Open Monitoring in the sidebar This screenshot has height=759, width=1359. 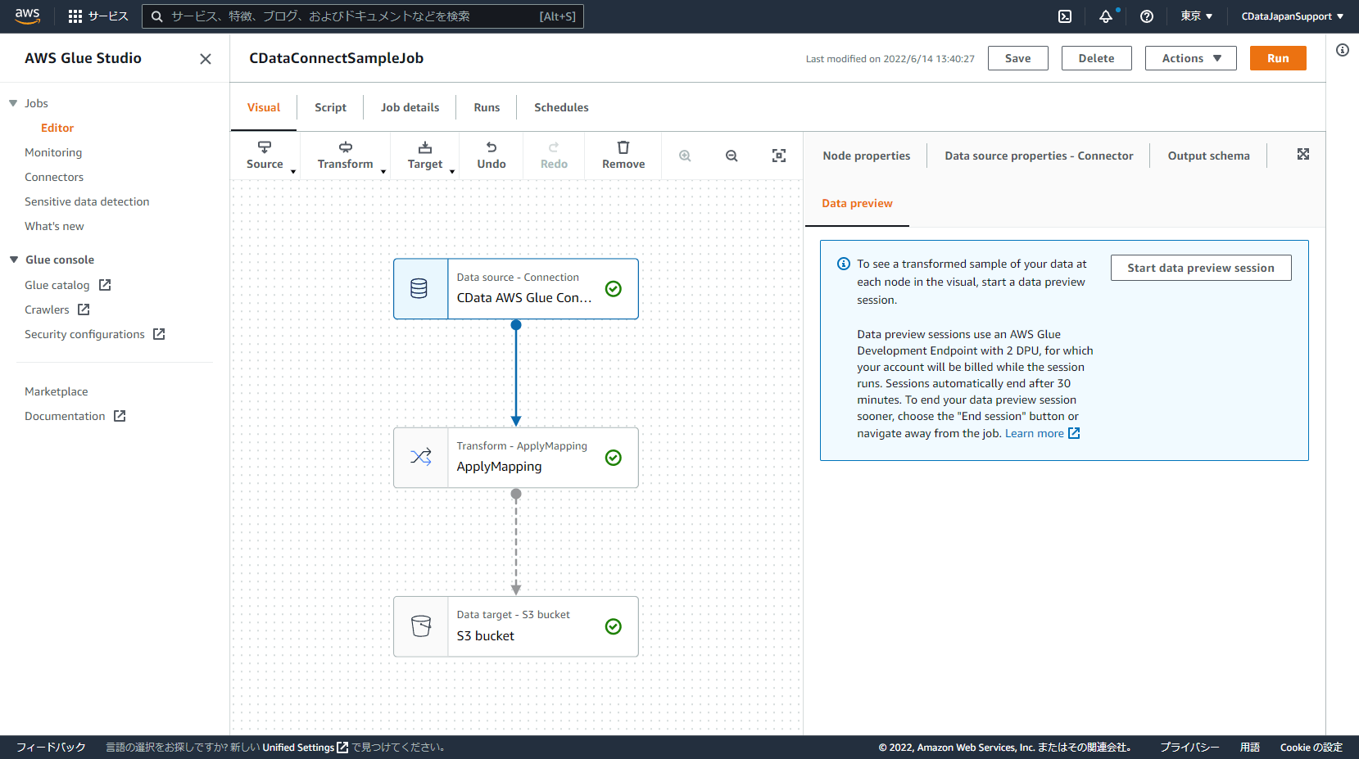point(53,152)
